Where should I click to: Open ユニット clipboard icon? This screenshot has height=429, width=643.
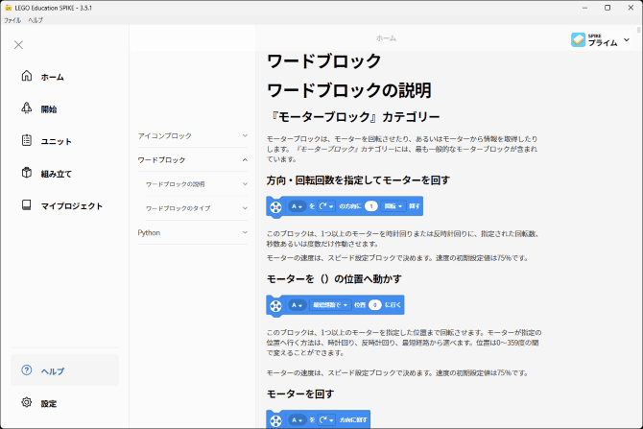tap(27, 141)
